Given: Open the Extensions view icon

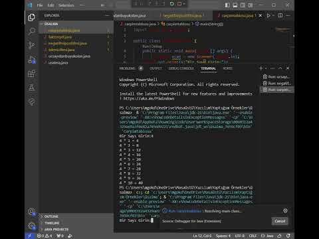Looking at the screenshot, I should point(32,74).
